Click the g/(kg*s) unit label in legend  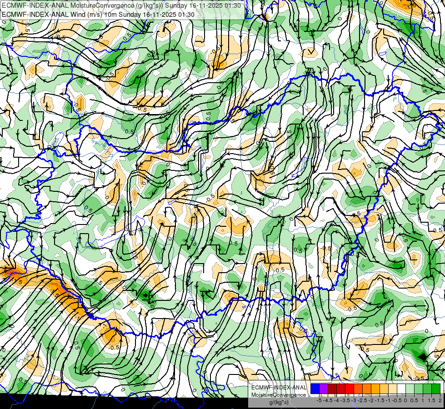tap(279, 402)
